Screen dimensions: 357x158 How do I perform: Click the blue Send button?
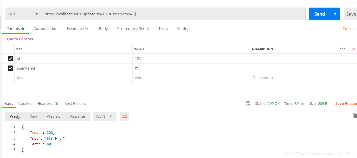tap(320, 14)
